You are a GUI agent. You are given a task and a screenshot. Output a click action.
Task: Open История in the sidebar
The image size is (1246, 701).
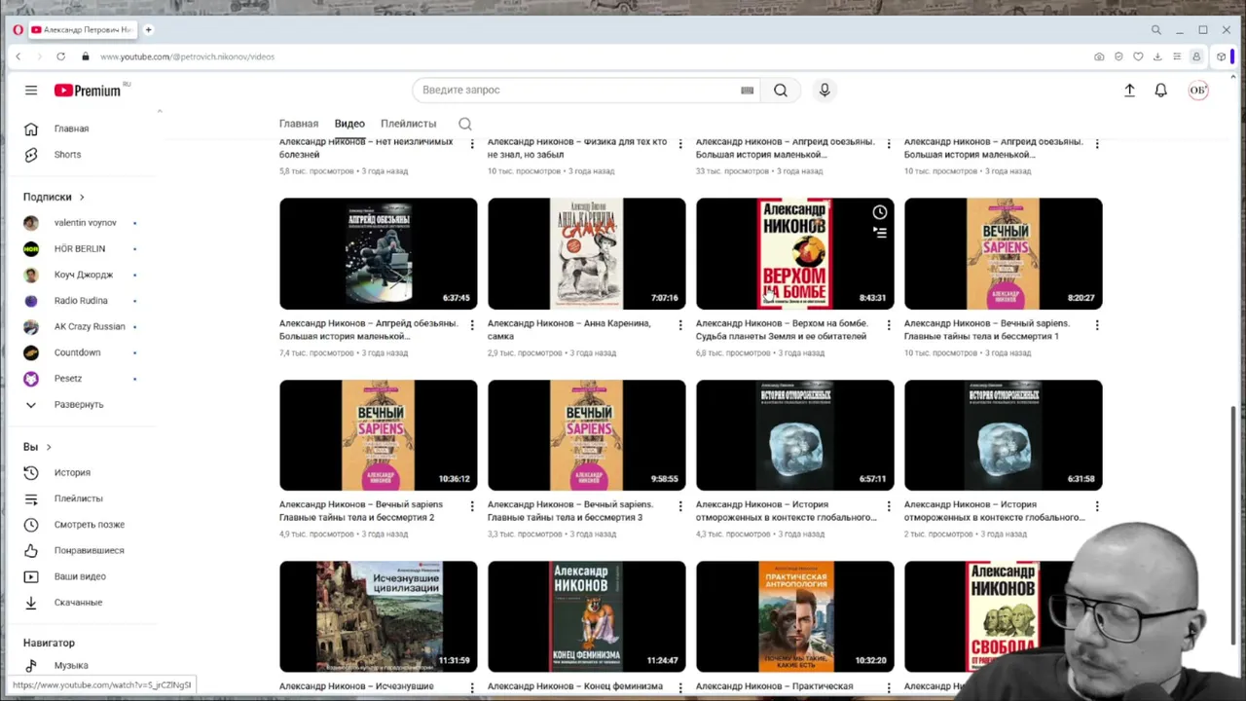pos(72,472)
